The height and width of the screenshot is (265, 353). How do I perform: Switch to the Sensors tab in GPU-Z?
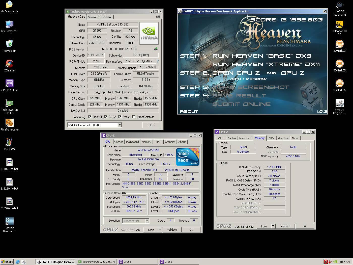93,17
